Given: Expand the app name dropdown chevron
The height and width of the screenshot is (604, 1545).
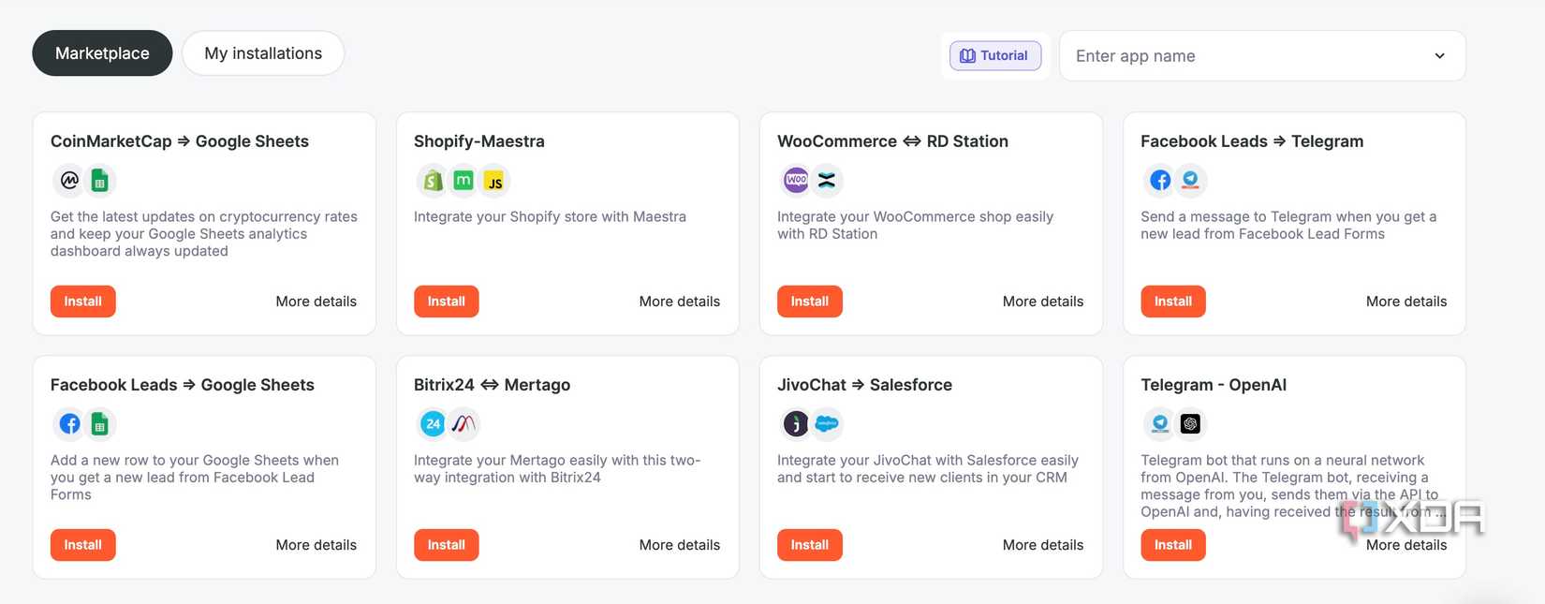Looking at the screenshot, I should click(x=1439, y=56).
